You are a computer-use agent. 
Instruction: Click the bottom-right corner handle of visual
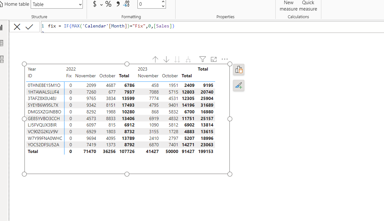coord(230,174)
